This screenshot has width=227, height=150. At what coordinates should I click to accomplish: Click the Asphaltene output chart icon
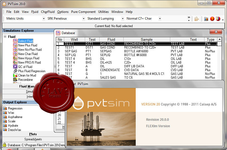tap(5, 117)
